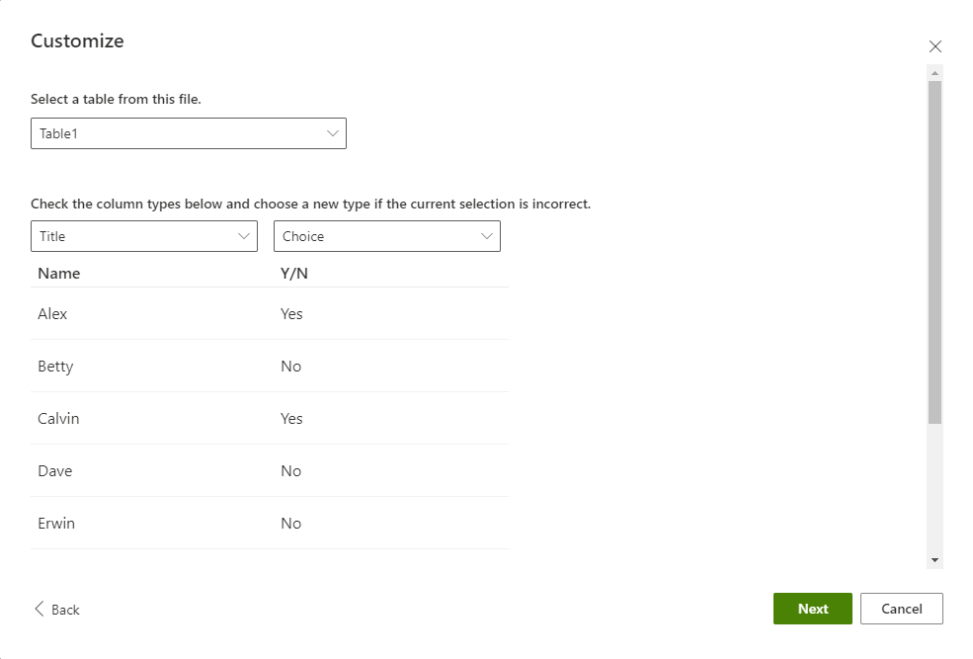Close the Customize dialog with X

(x=934, y=46)
